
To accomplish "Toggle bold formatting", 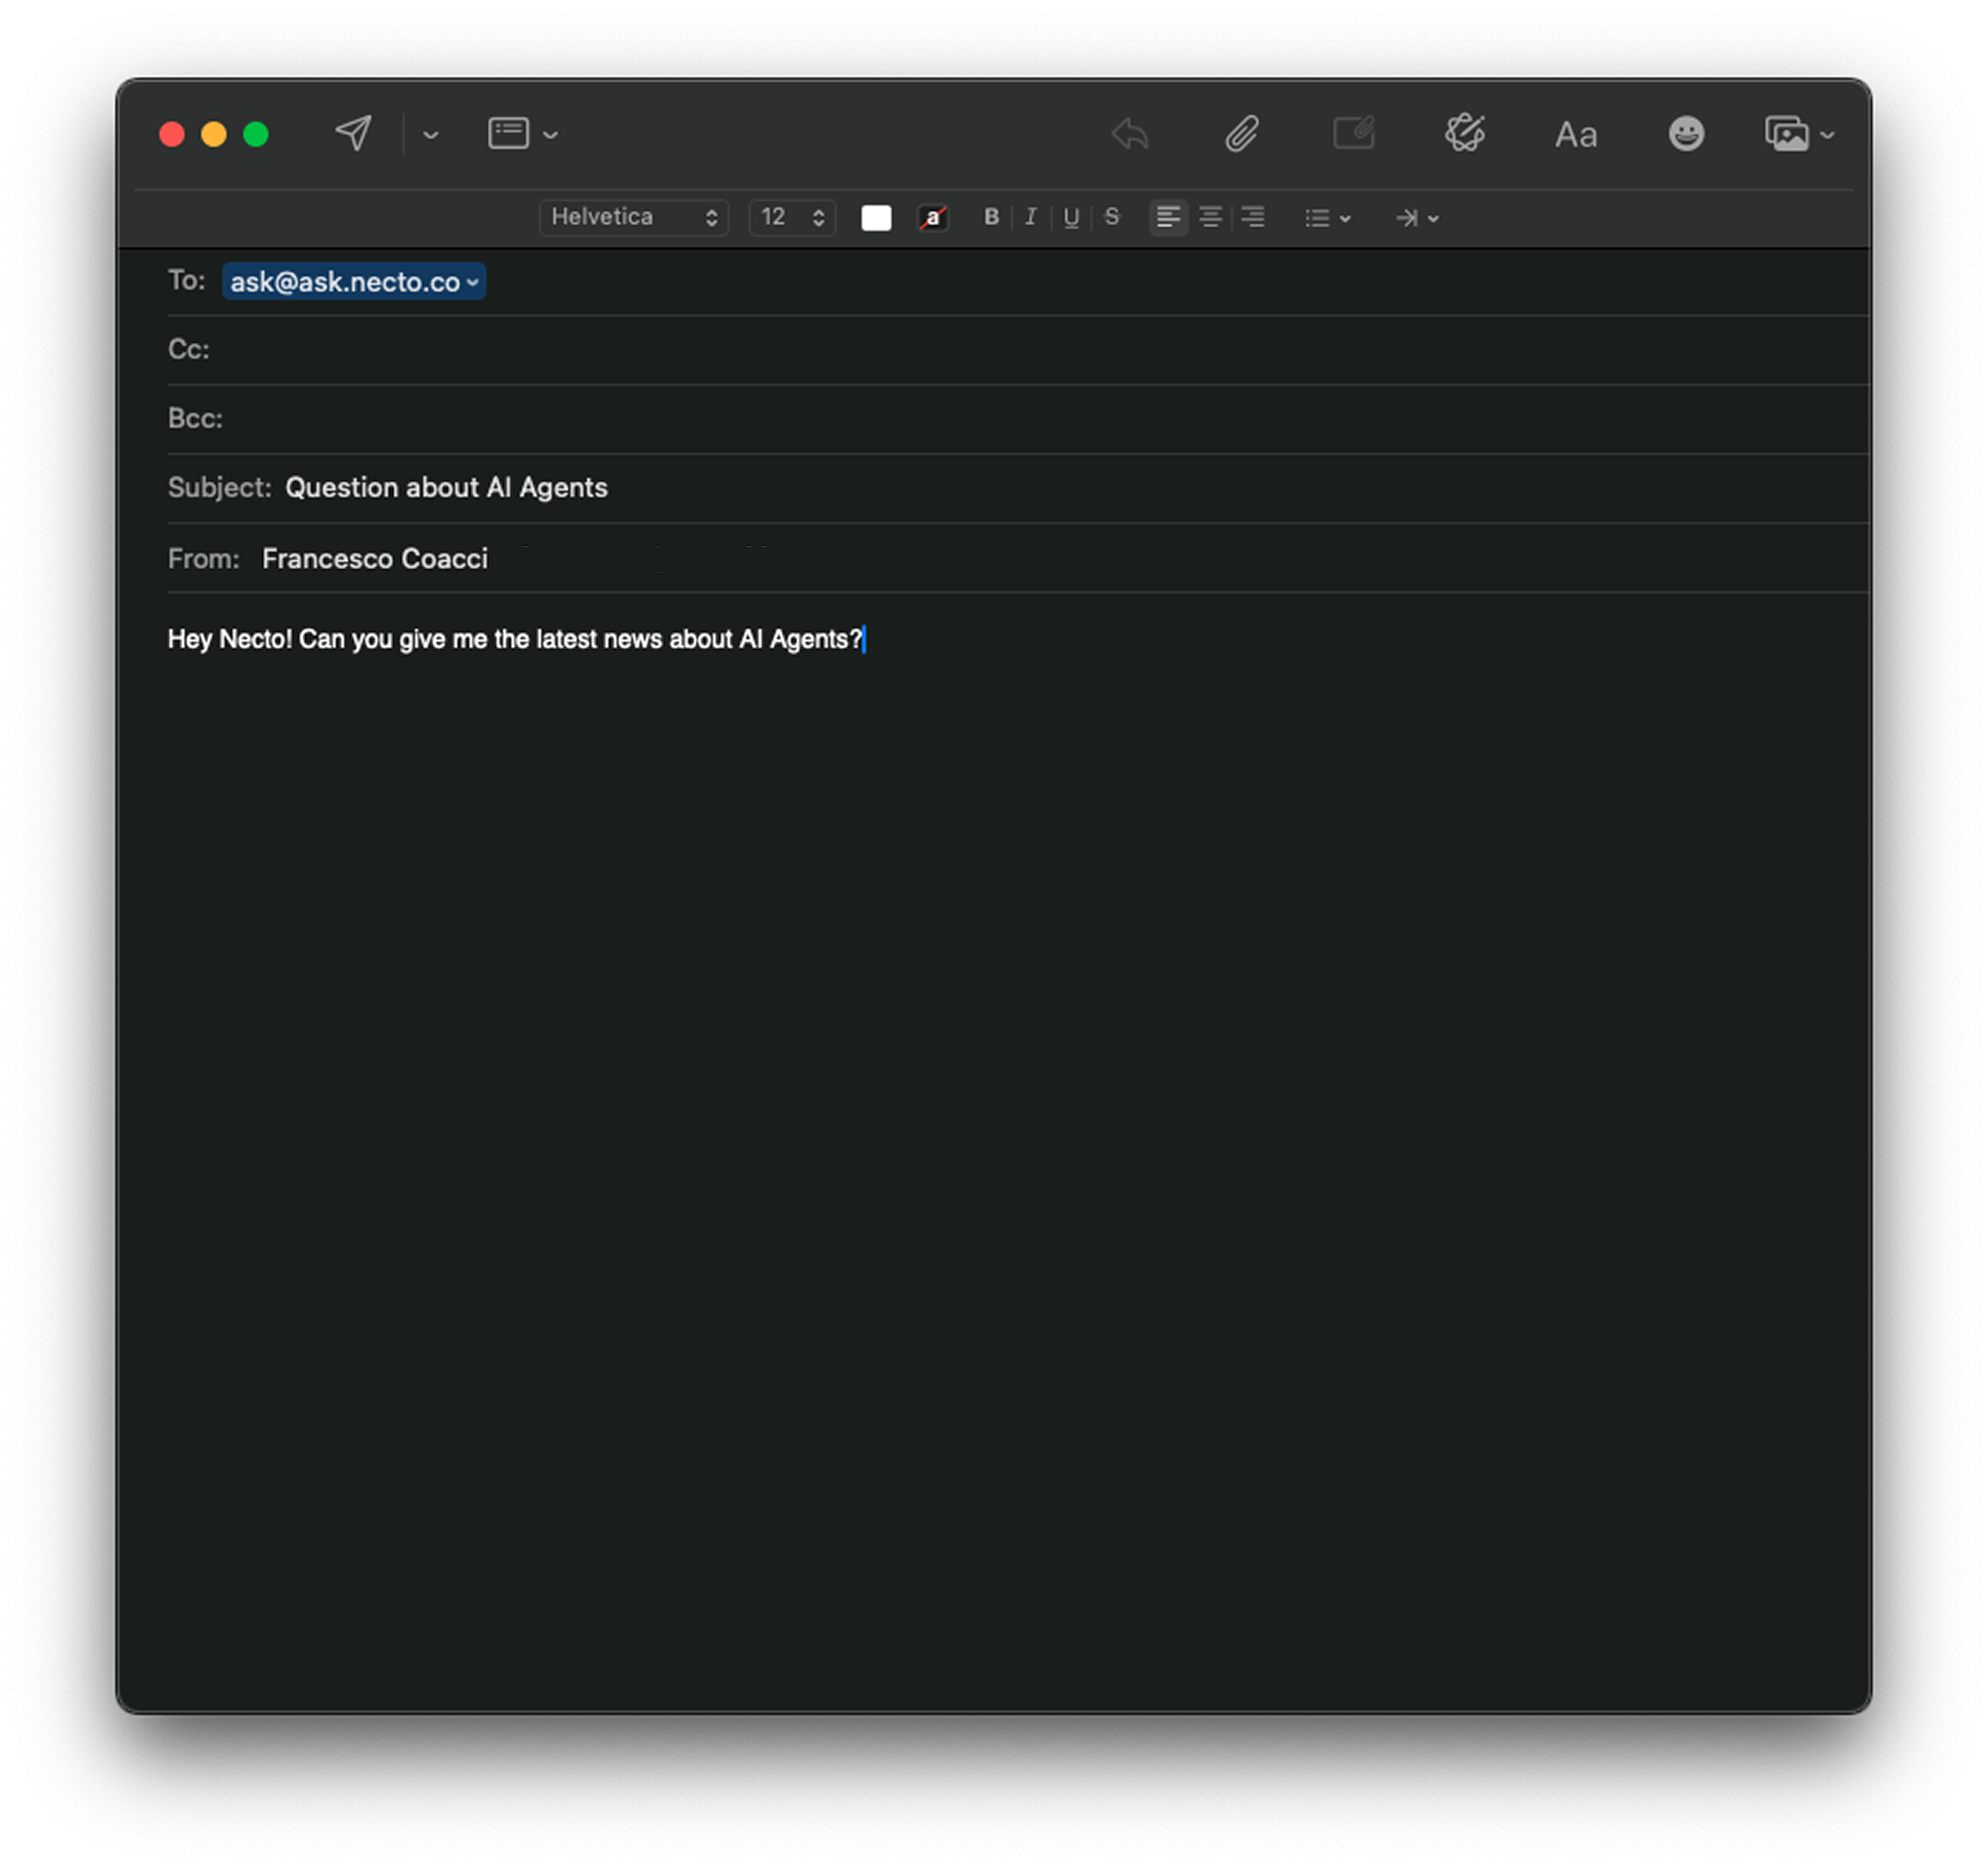I will click(991, 217).
